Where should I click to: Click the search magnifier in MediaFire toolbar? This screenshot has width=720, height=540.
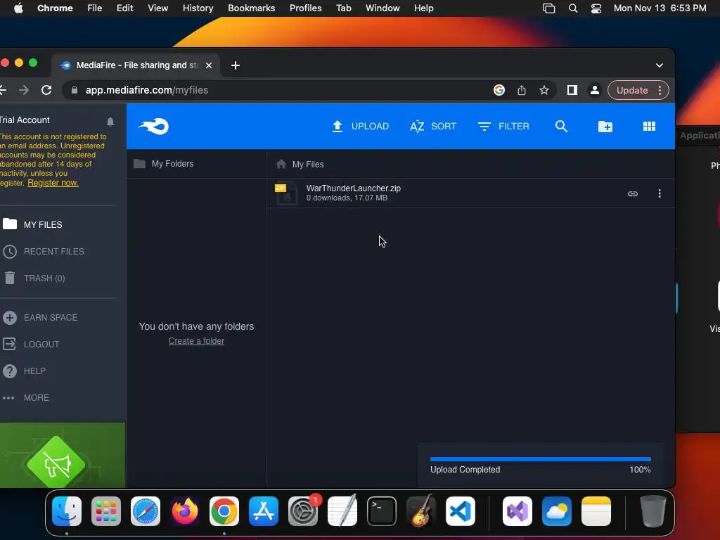tap(561, 127)
